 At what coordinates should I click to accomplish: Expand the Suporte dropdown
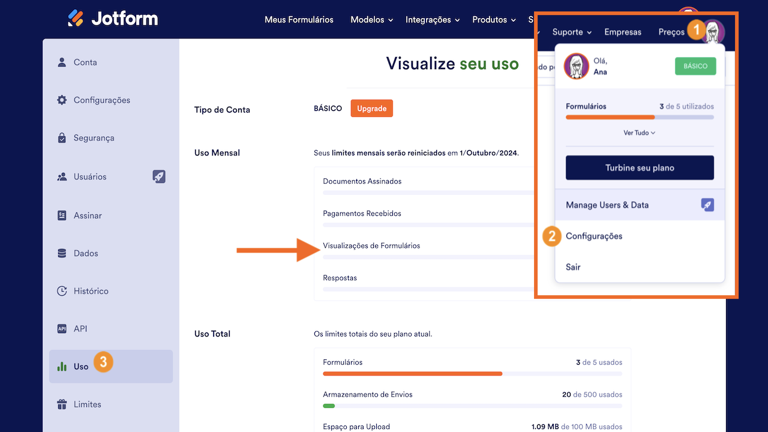pyautogui.click(x=572, y=32)
